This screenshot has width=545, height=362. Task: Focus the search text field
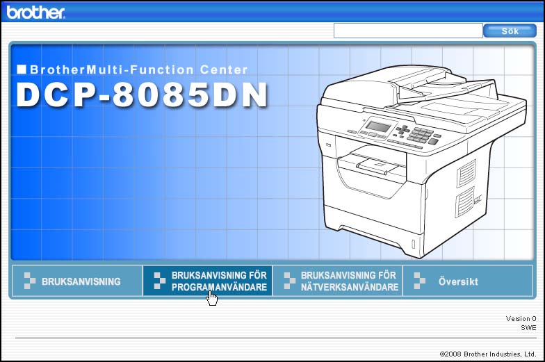point(408,31)
